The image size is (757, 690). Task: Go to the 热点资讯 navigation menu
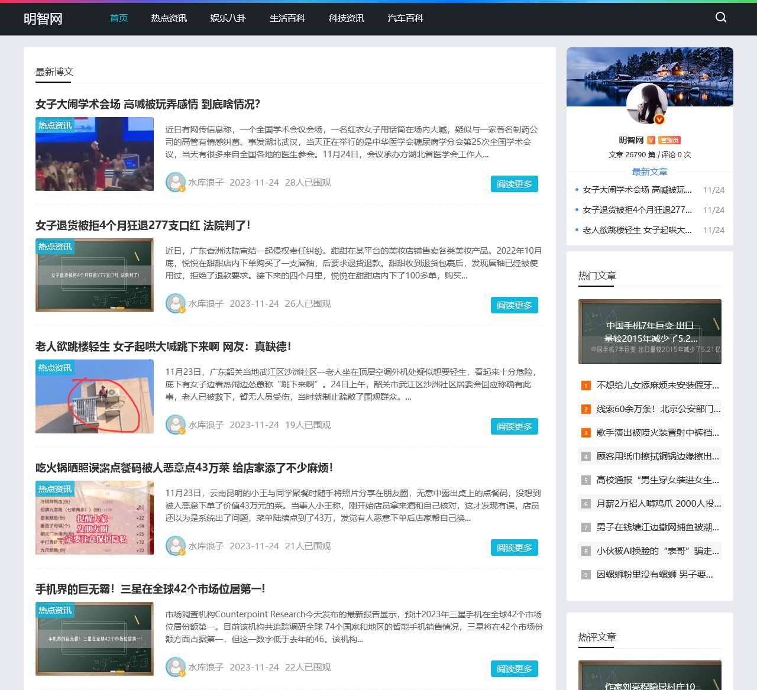tap(169, 18)
